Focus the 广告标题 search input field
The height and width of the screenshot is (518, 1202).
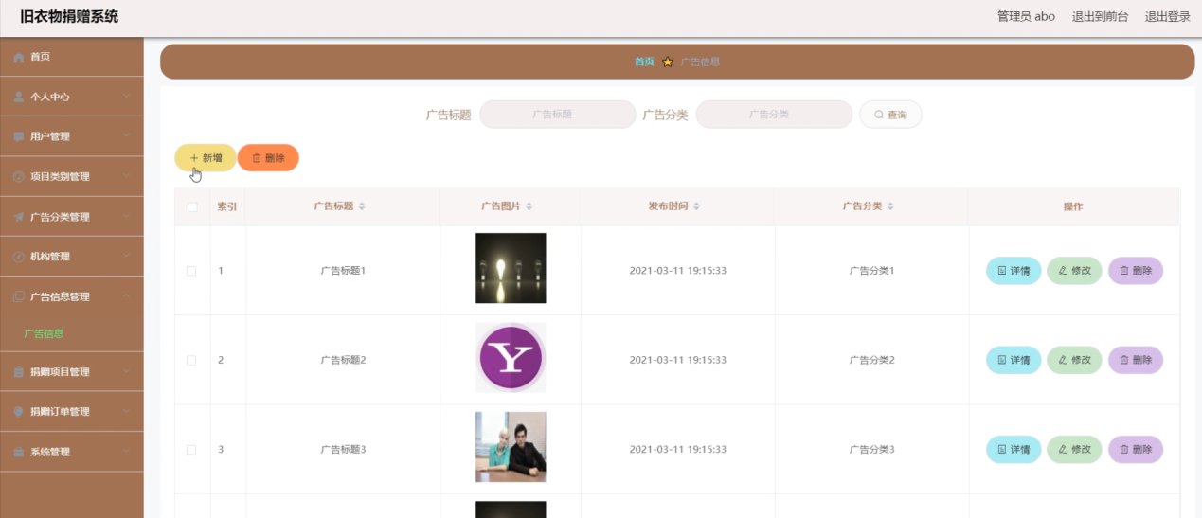[x=557, y=115]
